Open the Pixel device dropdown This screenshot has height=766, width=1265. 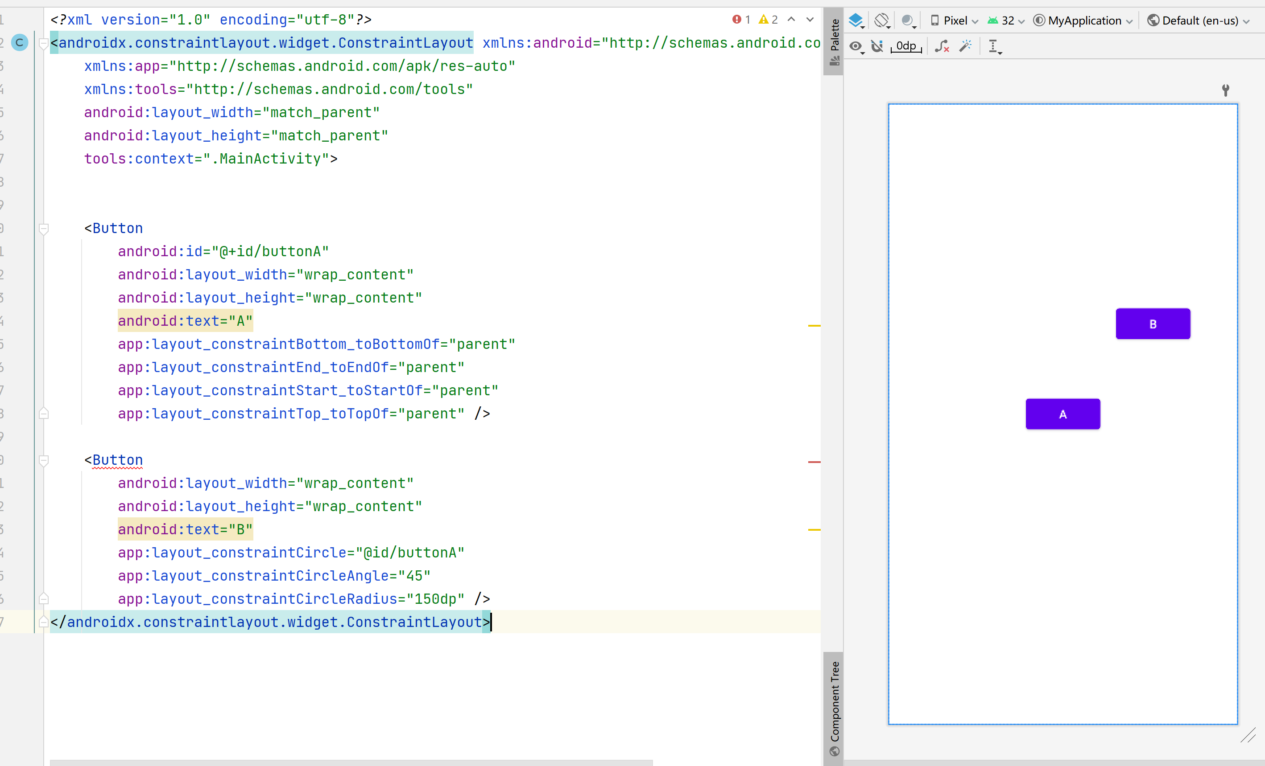point(955,20)
